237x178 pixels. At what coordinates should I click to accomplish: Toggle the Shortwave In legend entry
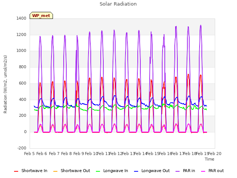pos(31,171)
